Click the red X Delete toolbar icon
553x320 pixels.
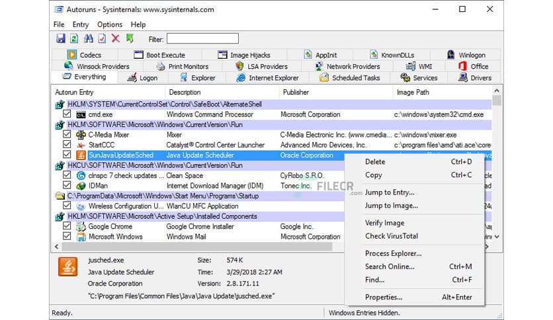click(116, 39)
